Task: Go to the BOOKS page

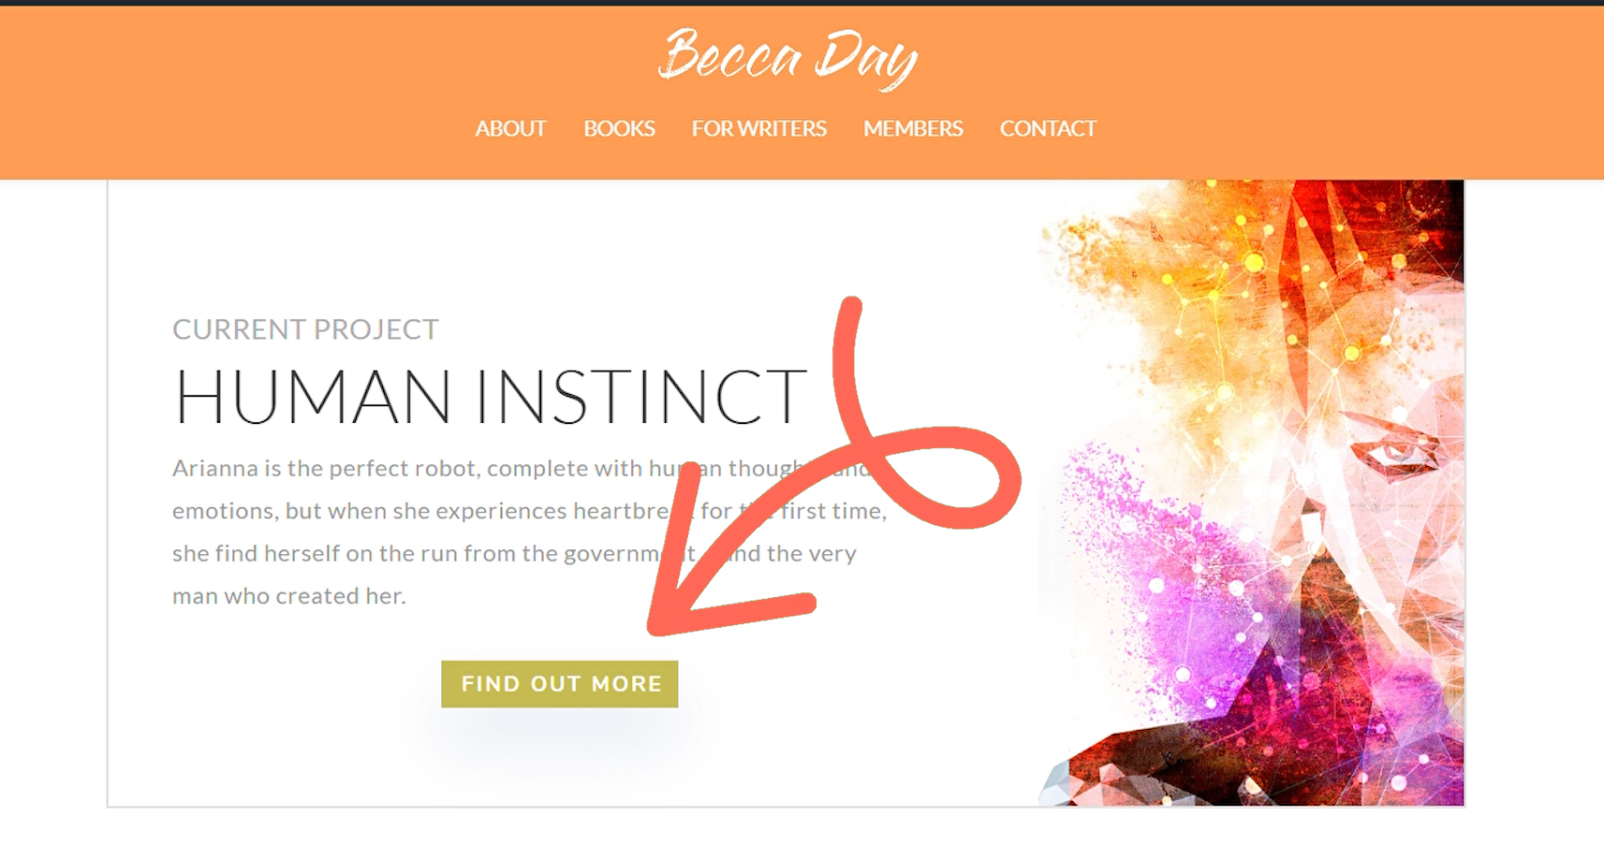Action: pos(619,129)
